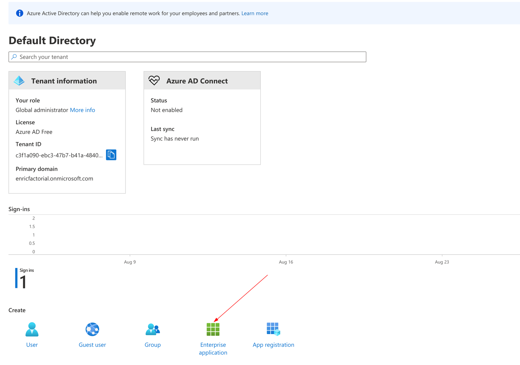Click the Guest user globe icon
The image size is (520, 365).
click(92, 329)
